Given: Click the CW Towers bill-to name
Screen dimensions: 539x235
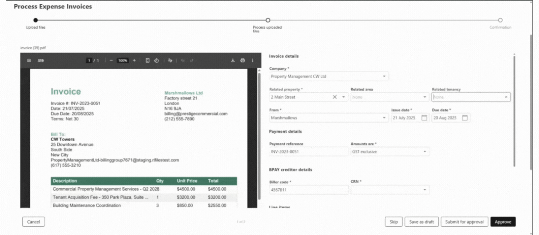Looking at the screenshot, I should (x=63, y=139).
